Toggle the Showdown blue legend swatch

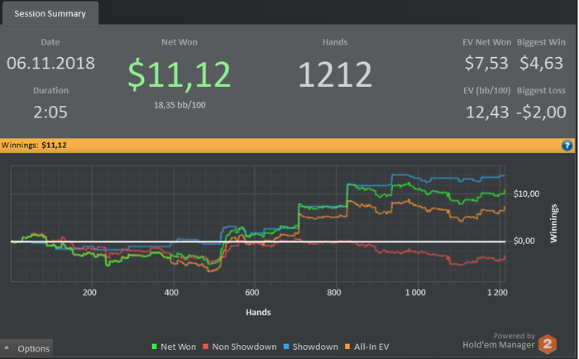pos(286,347)
